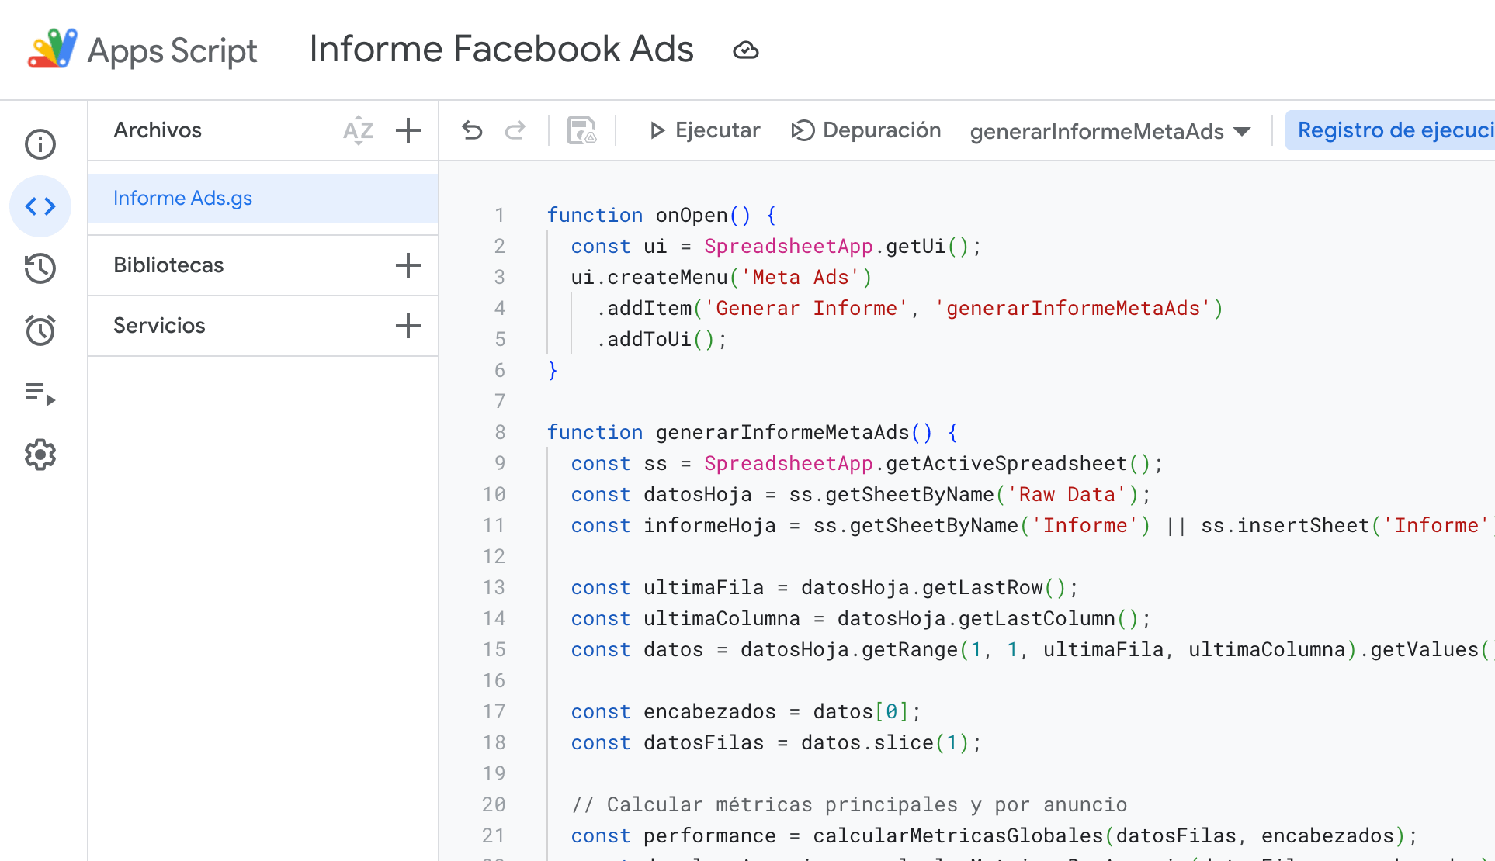Image resolution: width=1495 pixels, height=861 pixels.
Task: Open generarInformeMetaAds function dropdown
Action: 1110,131
